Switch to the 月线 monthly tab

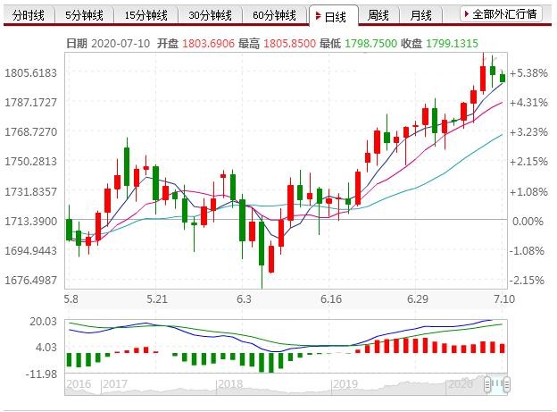pos(421,15)
